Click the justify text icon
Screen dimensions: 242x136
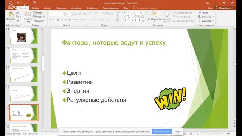pyautogui.click(x=102, y=20)
